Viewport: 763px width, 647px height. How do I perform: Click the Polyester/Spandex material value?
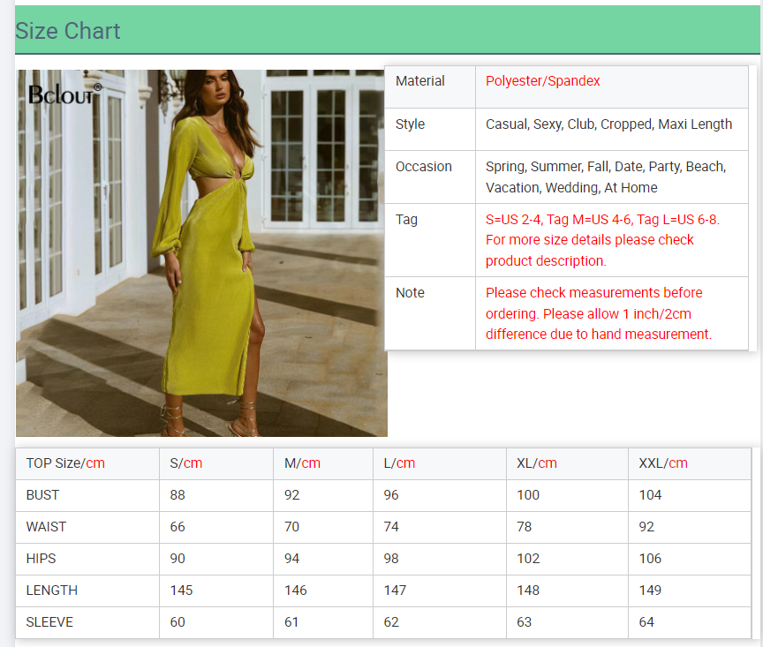542,81
